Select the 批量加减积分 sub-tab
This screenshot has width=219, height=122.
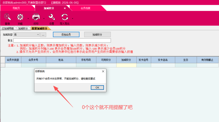click(x=40, y=28)
